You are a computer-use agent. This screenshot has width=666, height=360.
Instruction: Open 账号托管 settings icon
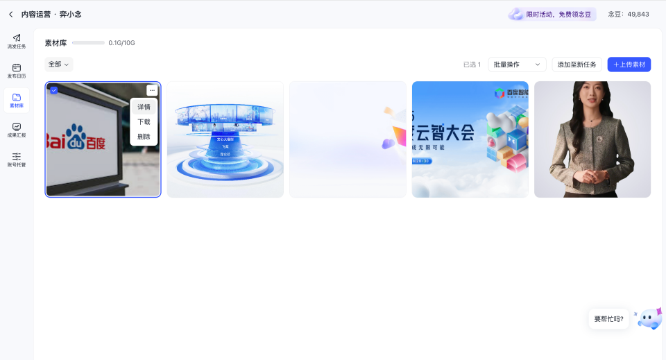[x=17, y=160]
